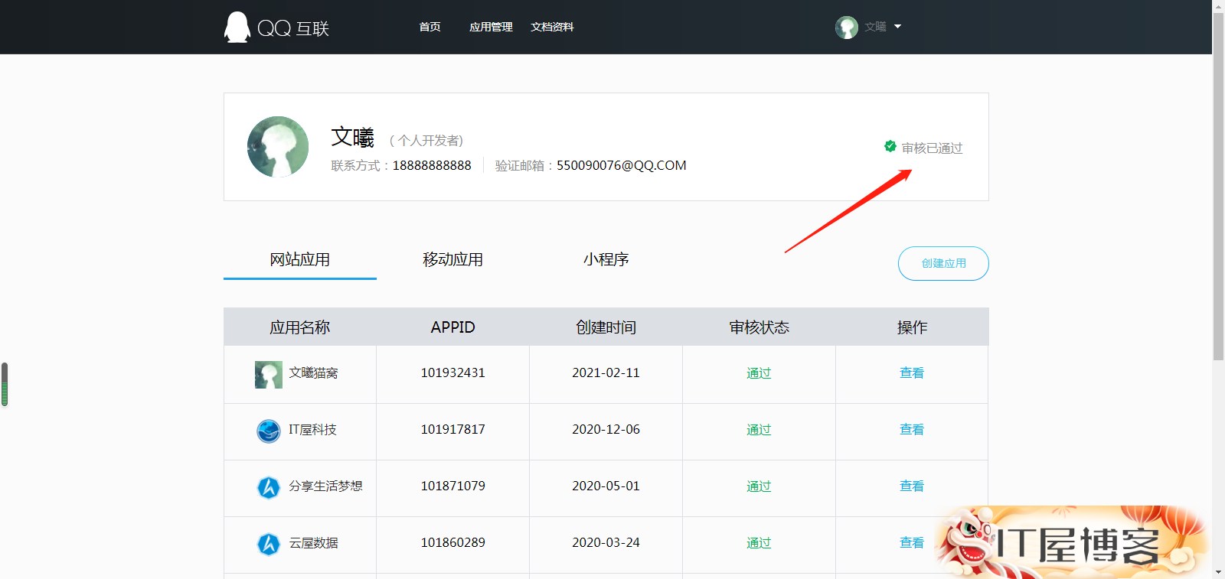
Task: Go to 首页 in top navigation
Action: tap(430, 27)
